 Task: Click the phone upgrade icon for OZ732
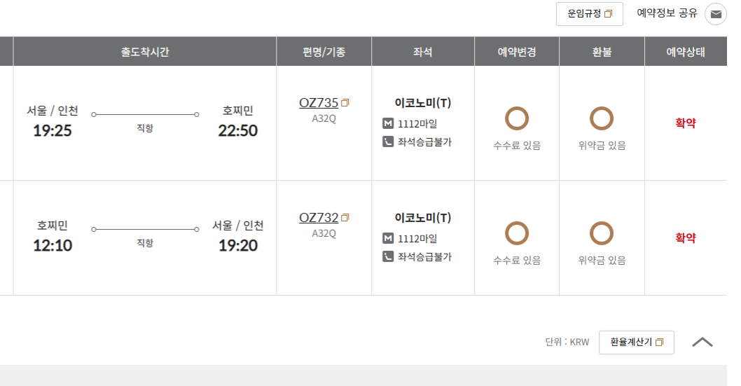(x=388, y=257)
